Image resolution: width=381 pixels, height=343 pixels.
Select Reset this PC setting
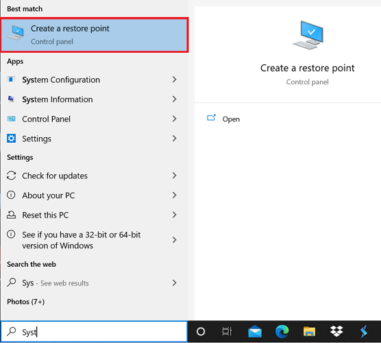tap(95, 215)
